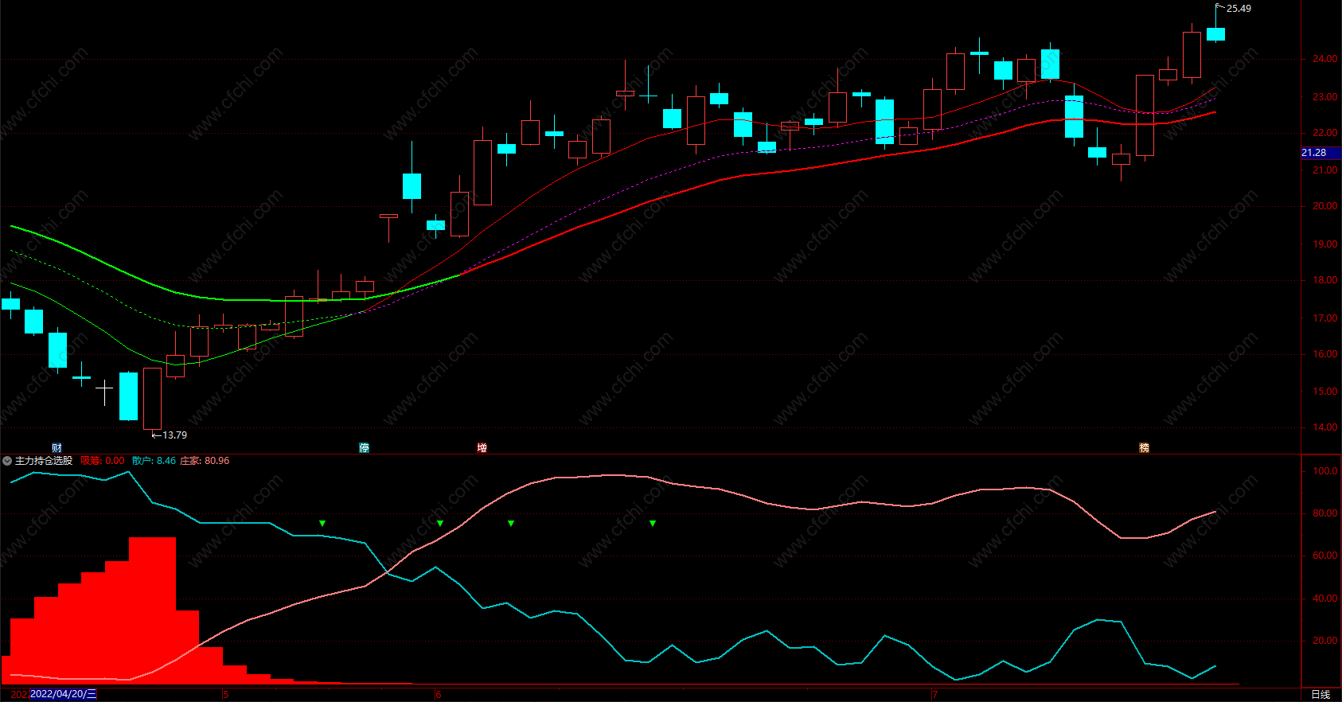The image size is (1342, 702).
Task: Click the 20.00 indicator axis label
Action: pyautogui.click(x=1324, y=641)
